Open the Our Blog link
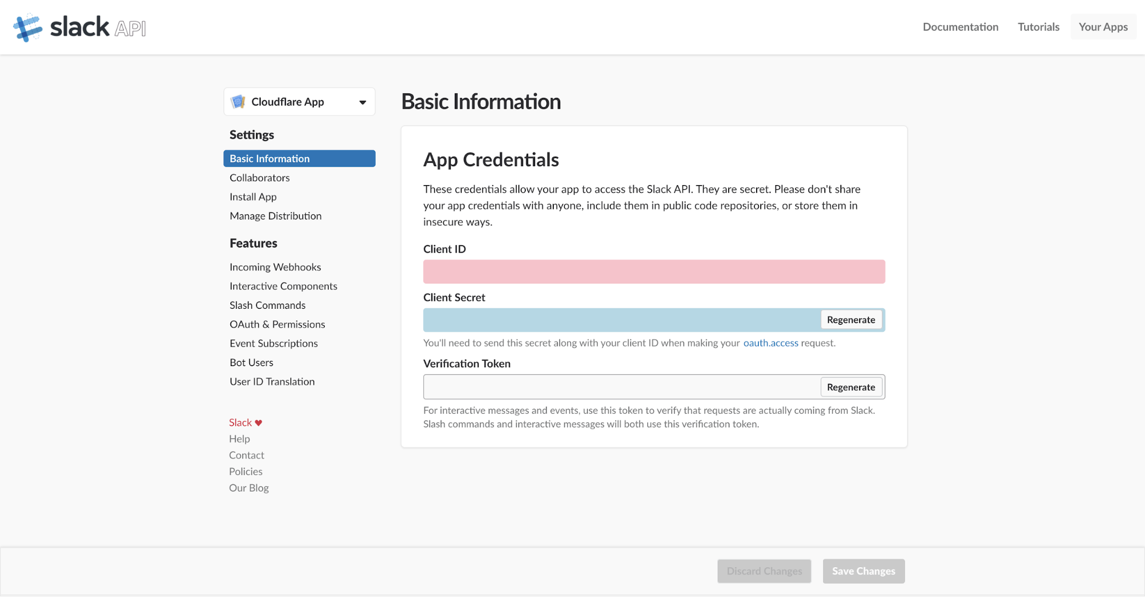This screenshot has width=1145, height=597. (249, 488)
